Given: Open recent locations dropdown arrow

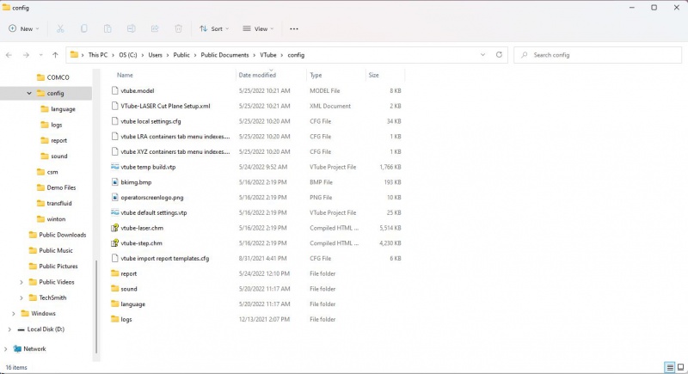Looking at the screenshot, I should pos(40,55).
